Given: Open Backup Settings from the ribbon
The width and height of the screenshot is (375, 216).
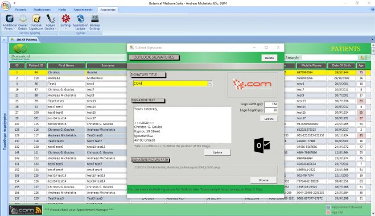Looking at the screenshot, I should coord(94,22).
